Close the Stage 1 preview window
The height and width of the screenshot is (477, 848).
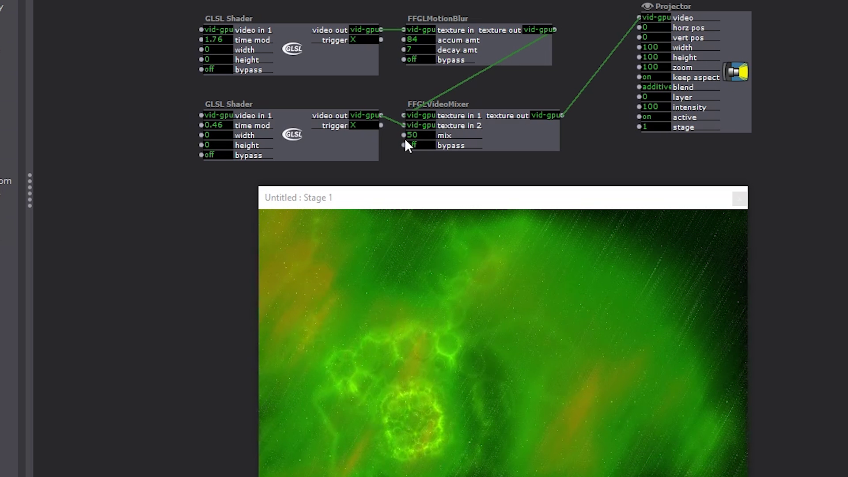(x=739, y=199)
